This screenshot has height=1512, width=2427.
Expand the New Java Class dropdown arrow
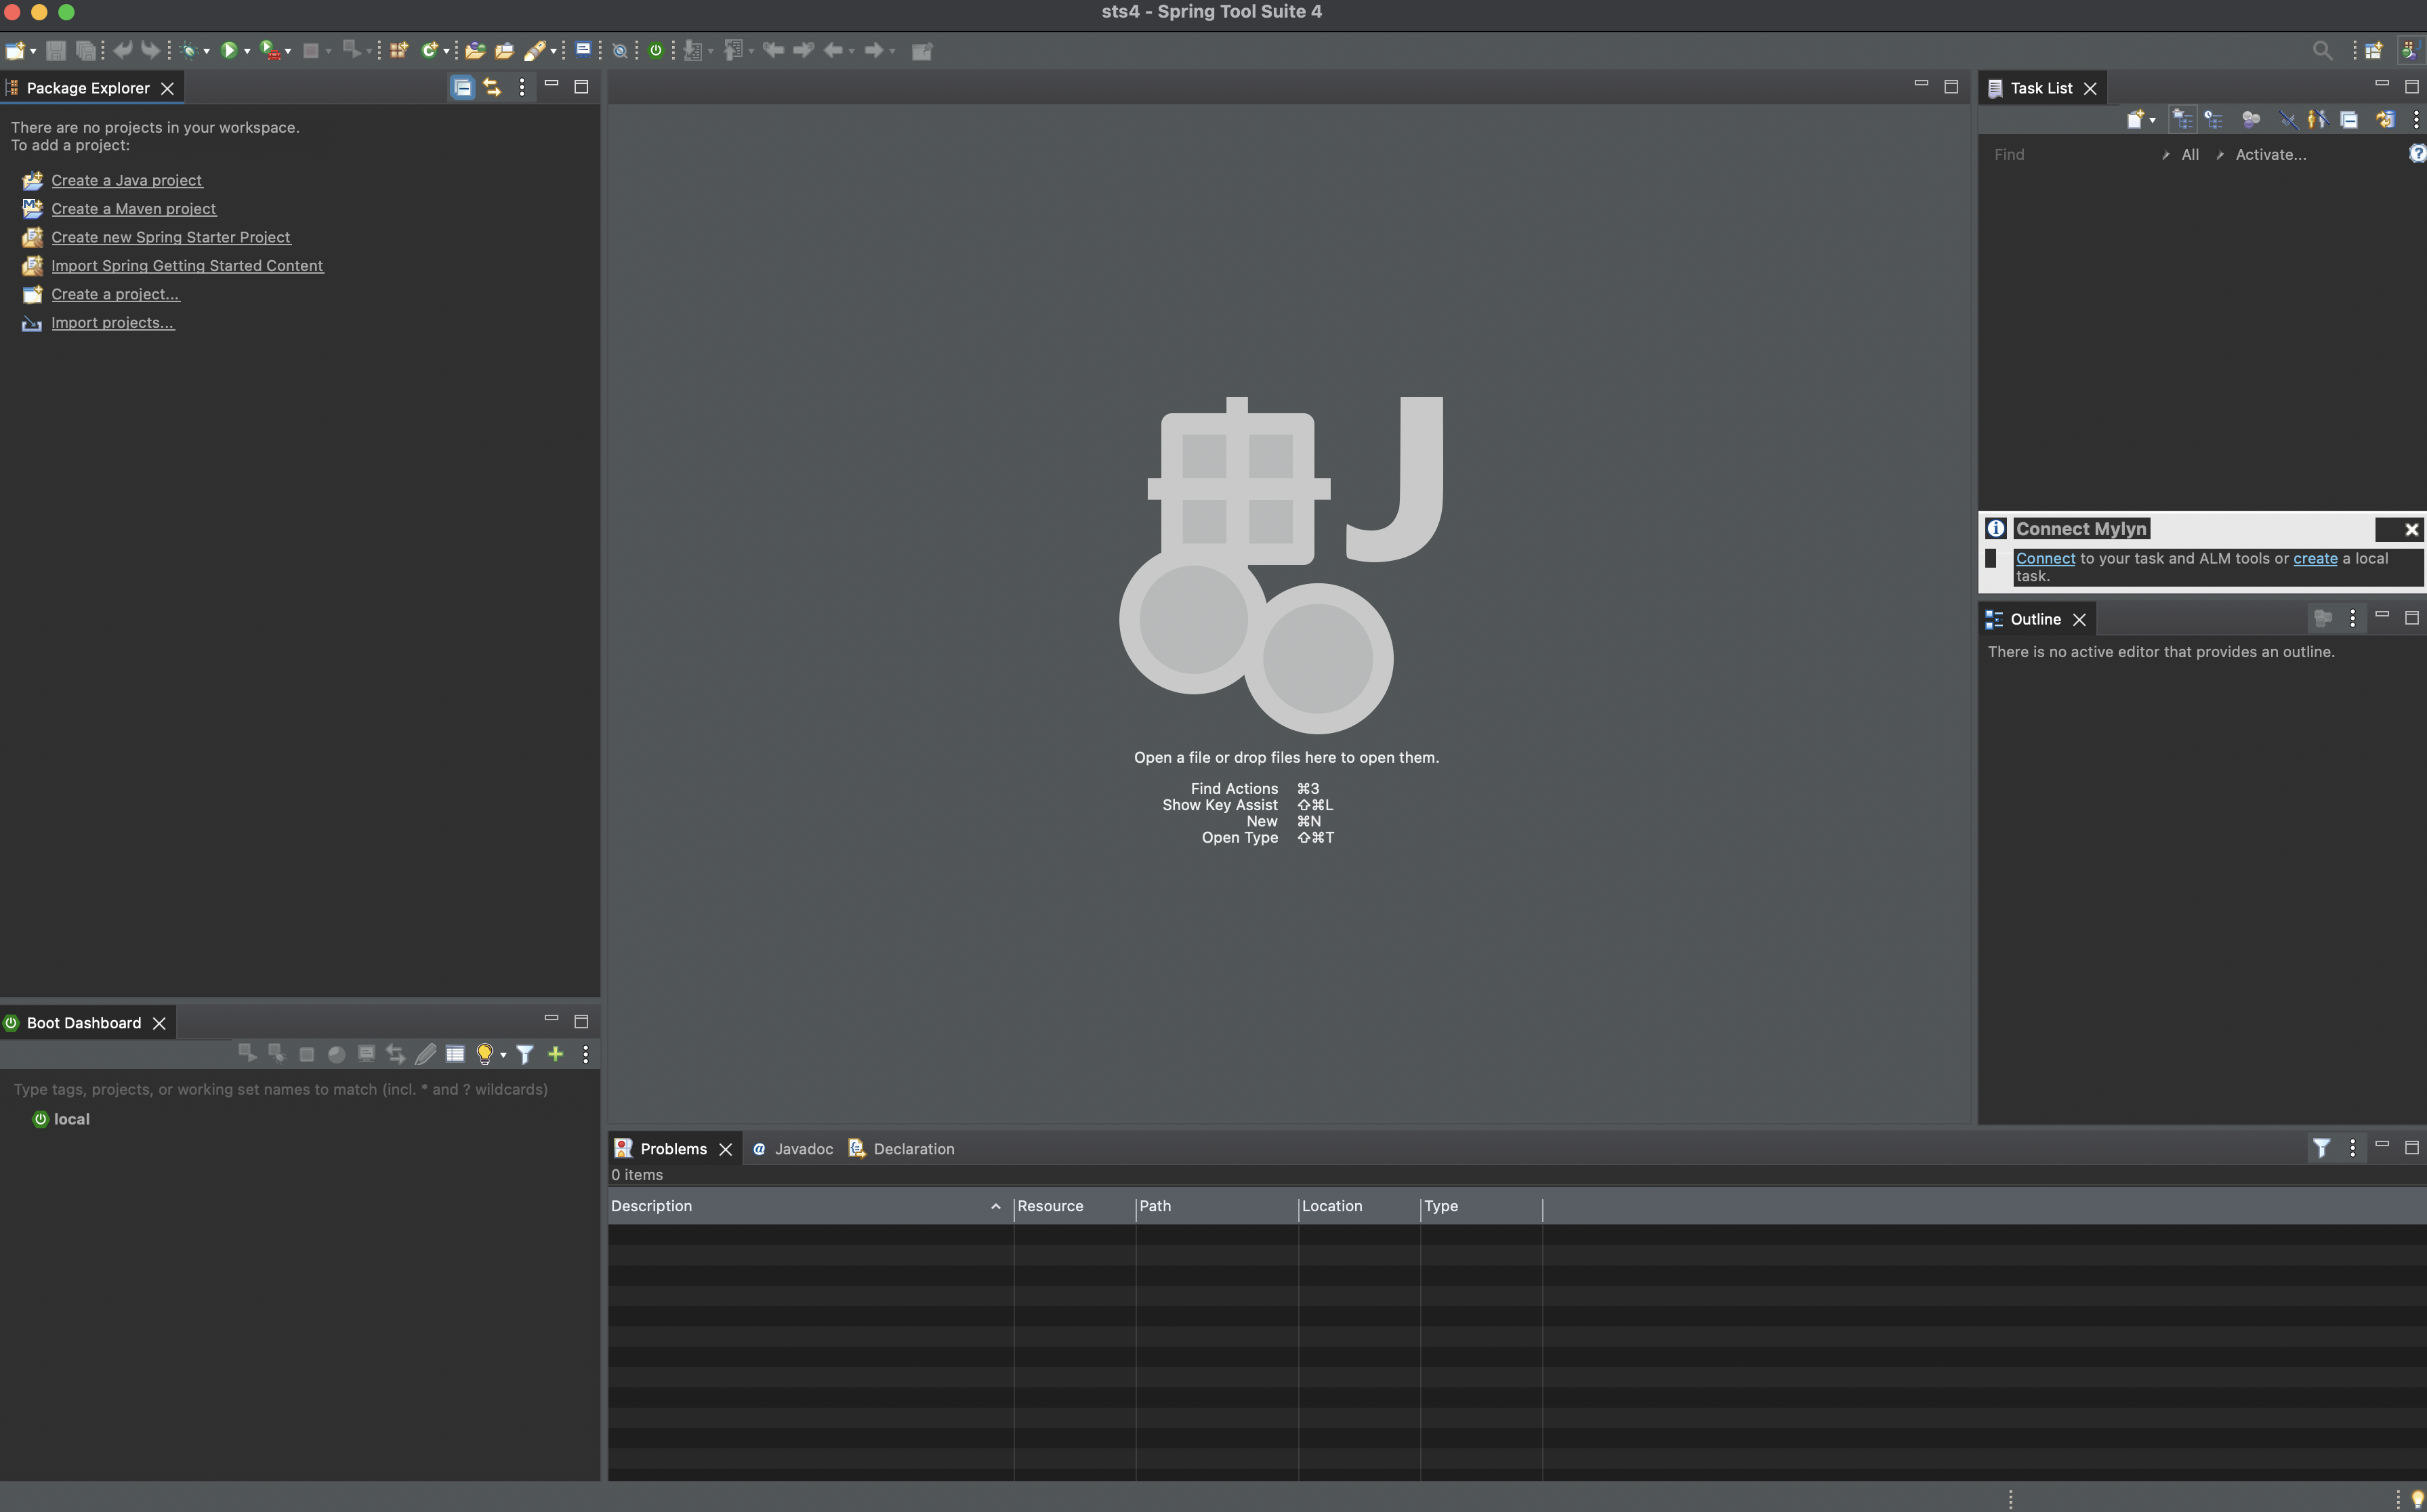pyautogui.click(x=446, y=51)
